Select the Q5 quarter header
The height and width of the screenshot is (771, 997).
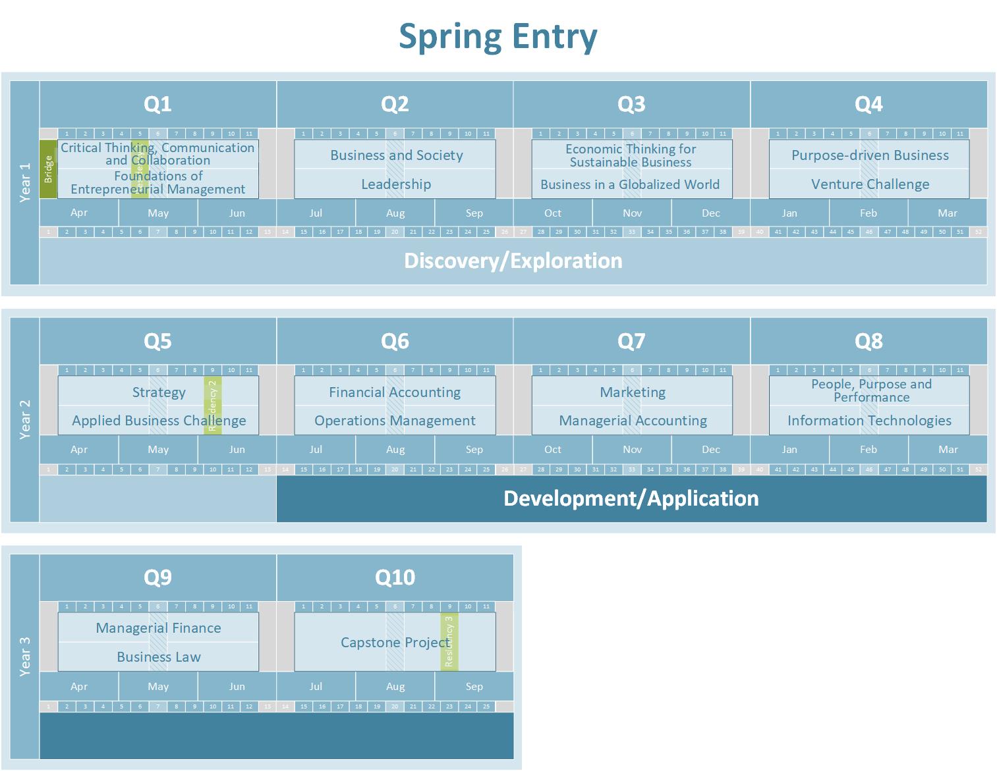tap(158, 341)
